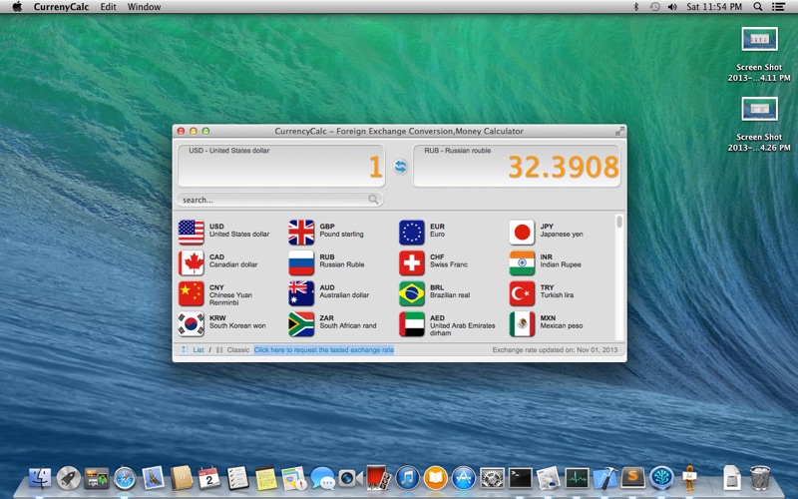Select the KRW South Korean flag icon
Viewport: 798px width, 499px height.
(x=191, y=323)
